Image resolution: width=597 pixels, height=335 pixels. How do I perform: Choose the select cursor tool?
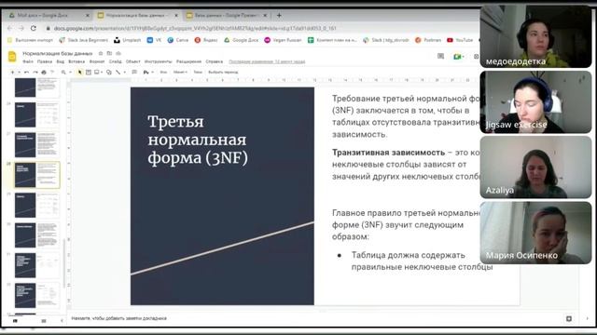tap(79, 72)
